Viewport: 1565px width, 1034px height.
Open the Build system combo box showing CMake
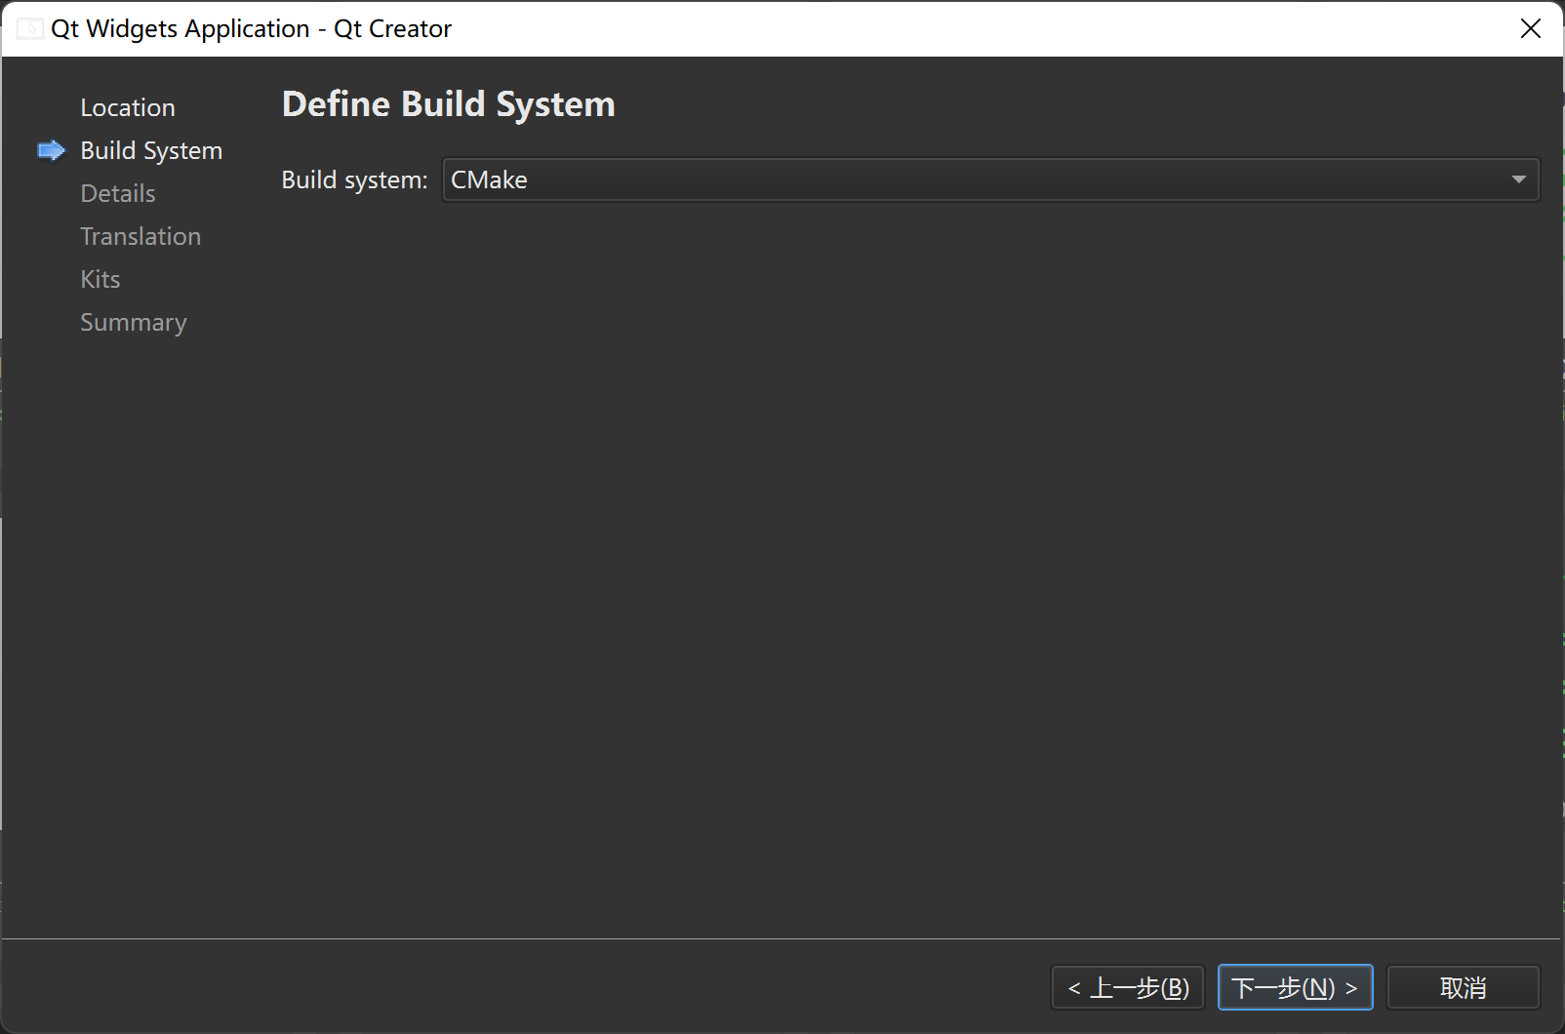(x=990, y=179)
